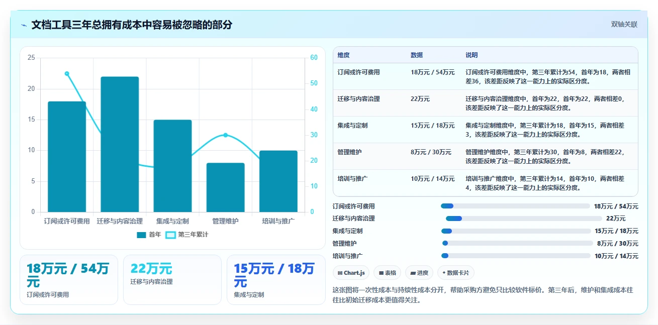Select the 集成与定制 table row name
The image size is (658, 325).
353,126
